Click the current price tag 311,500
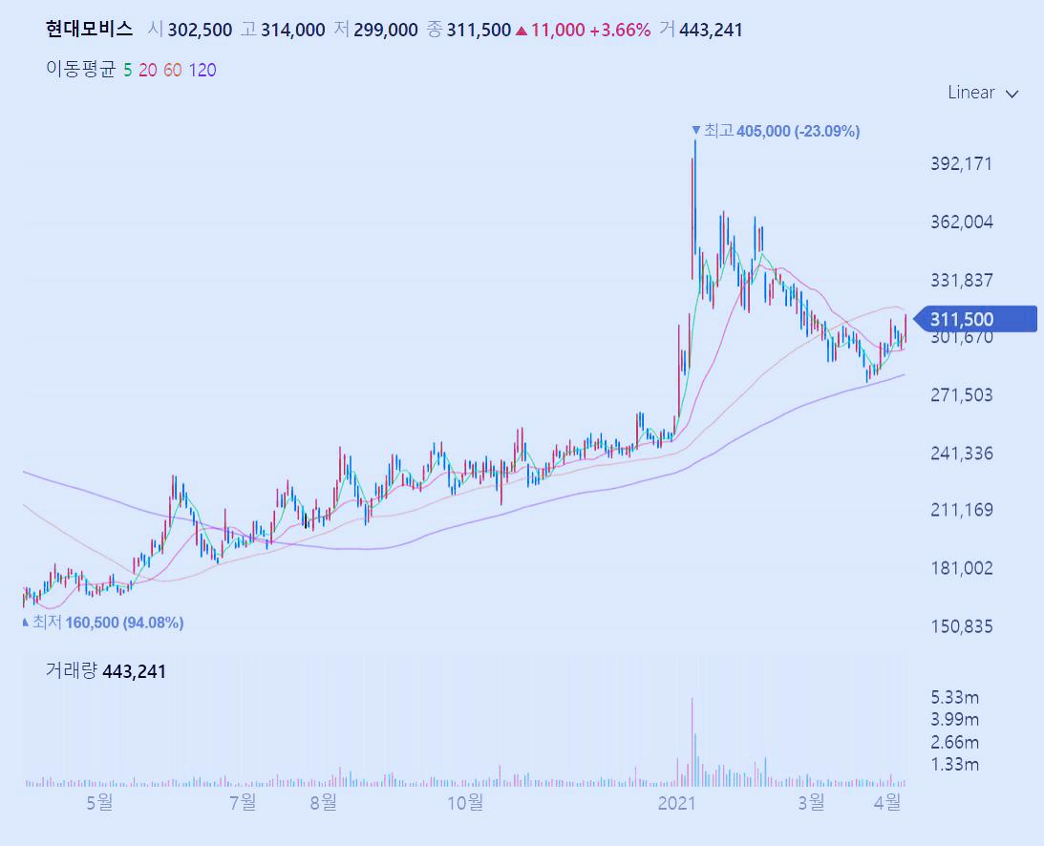Viewport: 1044px width, 846px height. click(974, 319)
